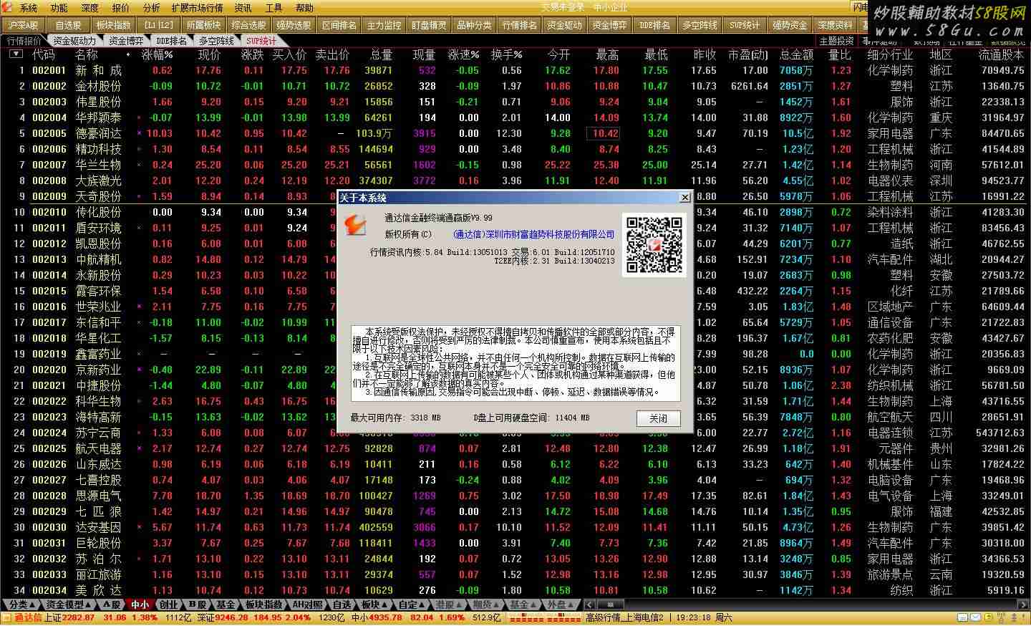Click the left arrow of the horizontal scrollbar
The image size is (1031, 626).
590,605
